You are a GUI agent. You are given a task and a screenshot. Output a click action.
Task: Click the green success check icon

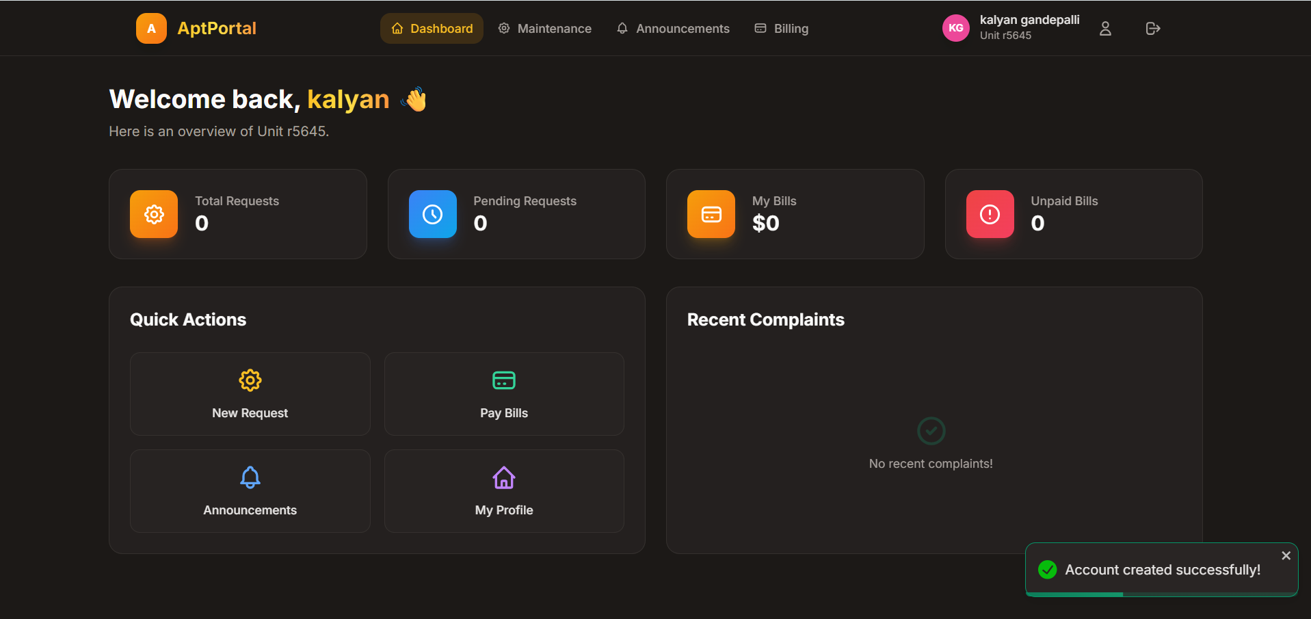click(1047, 570)
